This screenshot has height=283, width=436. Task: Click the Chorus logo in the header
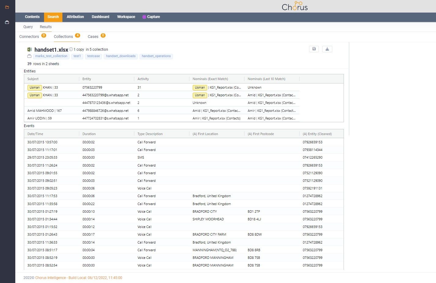click(295, 6)
